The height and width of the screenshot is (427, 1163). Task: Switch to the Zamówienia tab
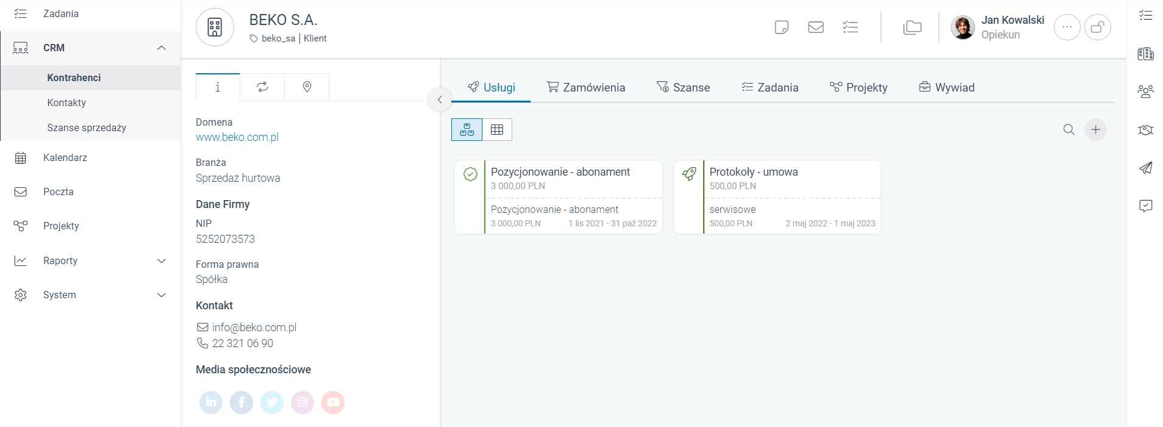tap(586, 87)
